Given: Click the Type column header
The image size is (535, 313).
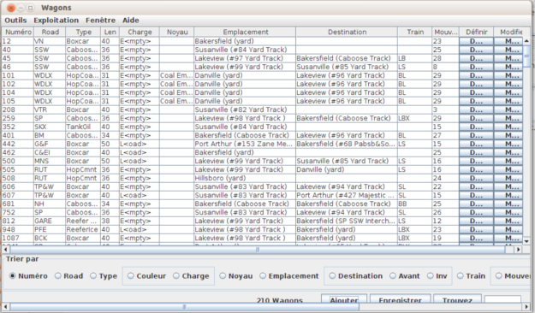Looking at the screenshot, I should coord(83,32).
